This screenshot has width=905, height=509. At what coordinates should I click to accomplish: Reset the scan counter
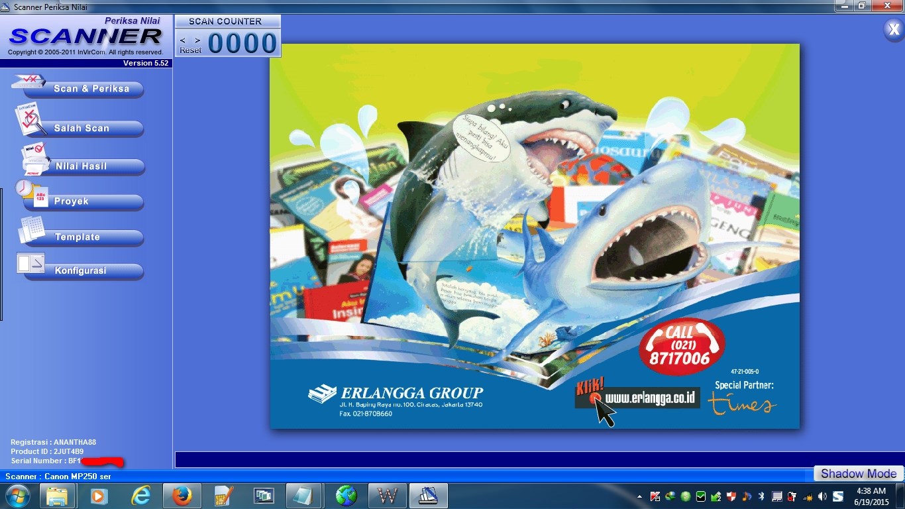pyautogui.click(x=191, y=50)
